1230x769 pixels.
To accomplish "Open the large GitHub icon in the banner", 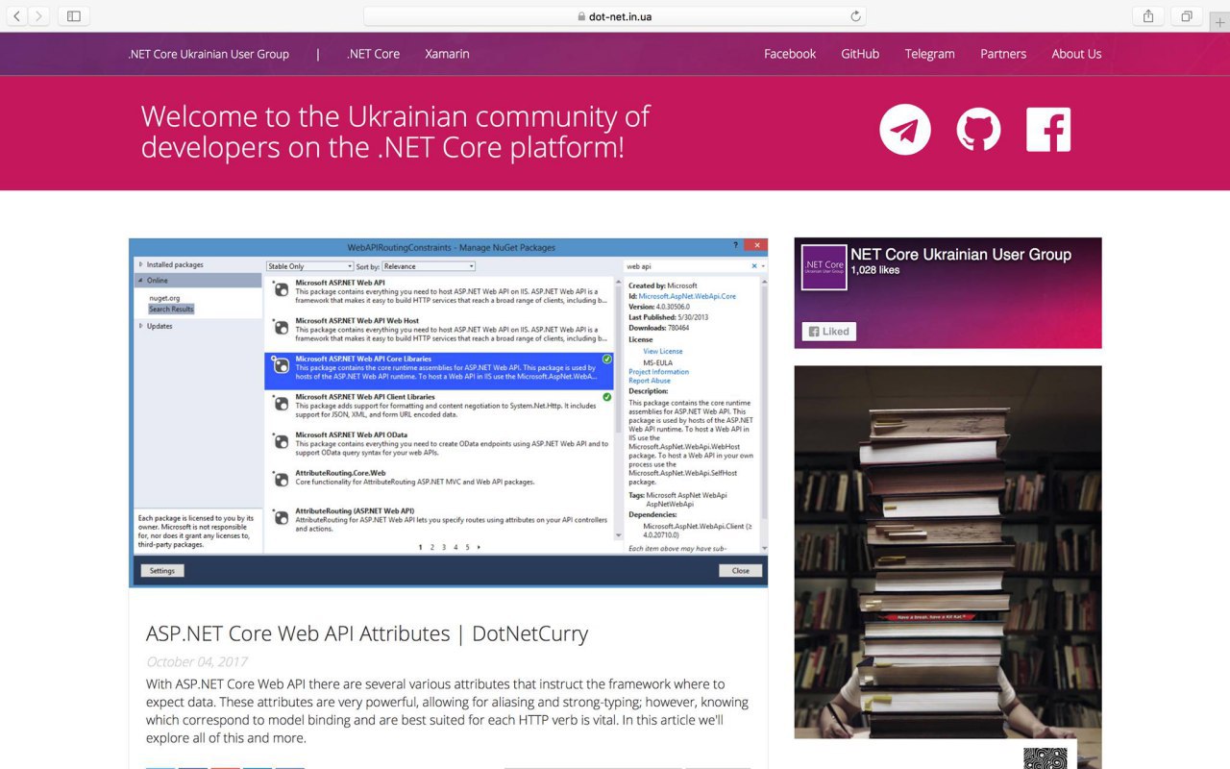I will click(978, 130).
